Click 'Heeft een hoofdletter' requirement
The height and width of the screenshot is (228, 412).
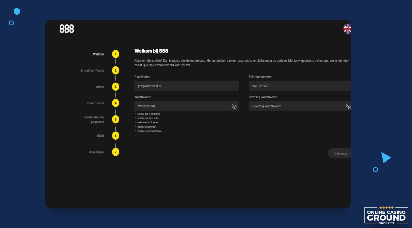click(148, 123)
